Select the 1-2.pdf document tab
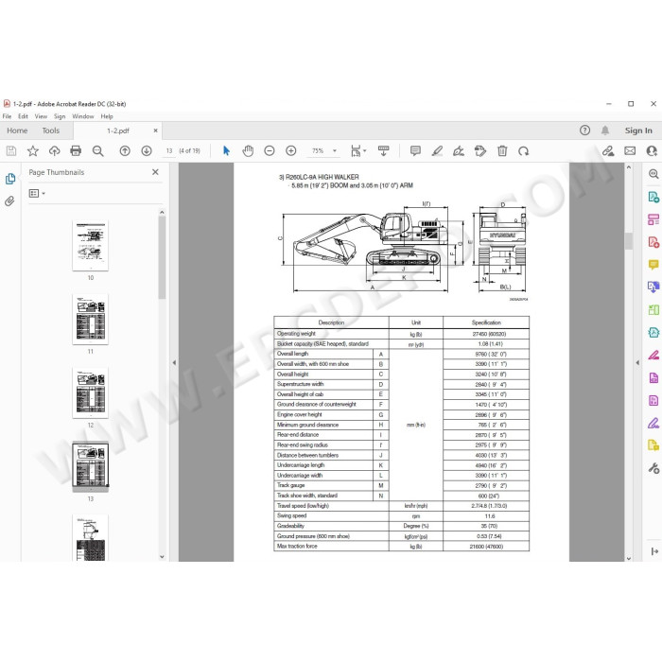662x662 pixels. click(x=118, y=131)
